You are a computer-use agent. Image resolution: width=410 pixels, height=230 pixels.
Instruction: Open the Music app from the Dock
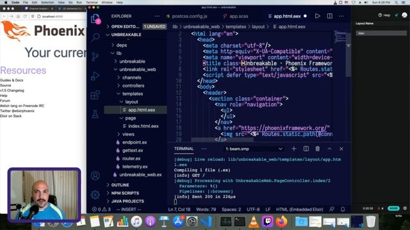pos(136,222)
